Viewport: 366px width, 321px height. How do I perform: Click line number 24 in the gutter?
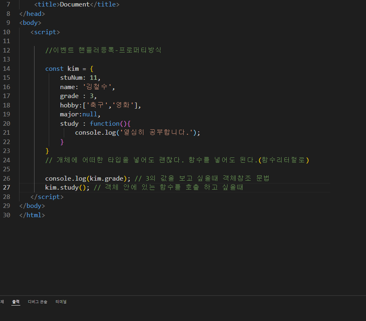pos(6,160)
